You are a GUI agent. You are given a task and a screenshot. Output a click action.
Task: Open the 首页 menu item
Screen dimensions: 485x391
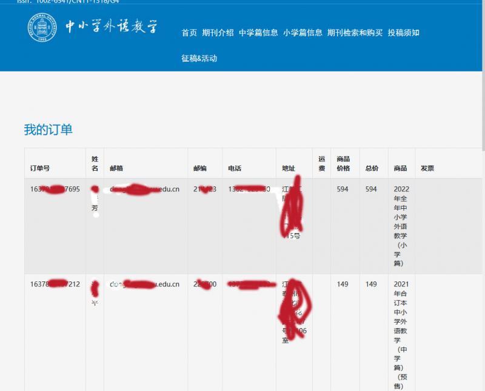pyautogui.click(x=189, y=33)
